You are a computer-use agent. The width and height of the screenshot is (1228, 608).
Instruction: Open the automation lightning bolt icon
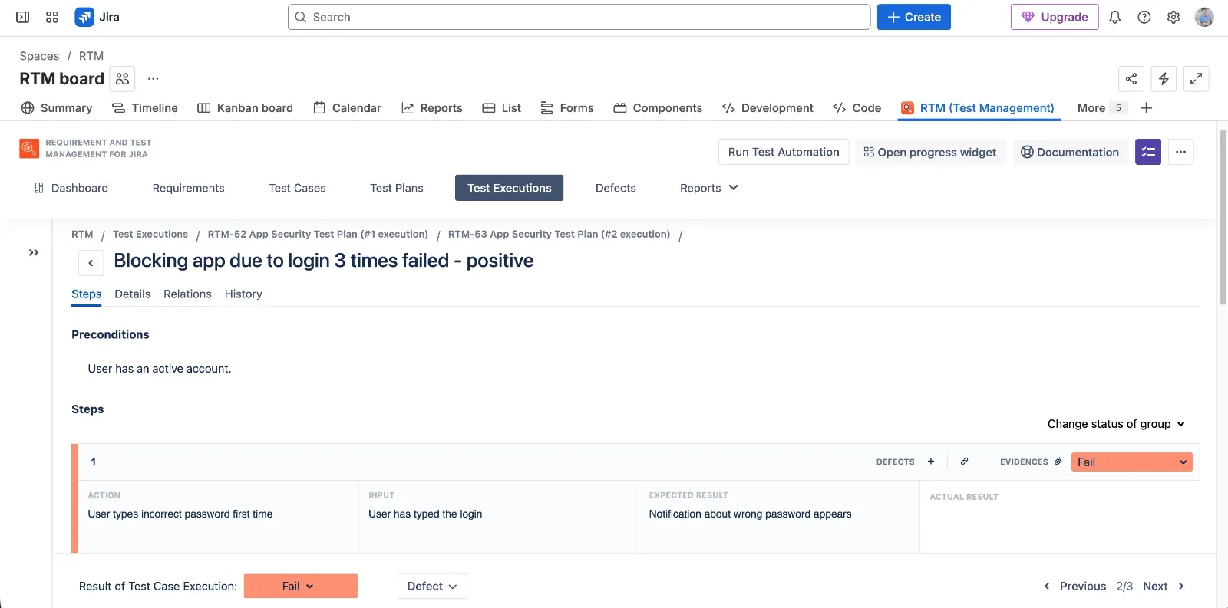(1164, 79)
